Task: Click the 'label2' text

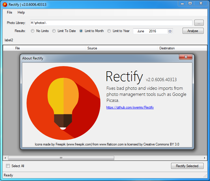Action: 9,40
